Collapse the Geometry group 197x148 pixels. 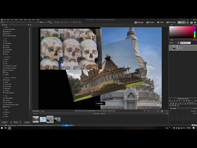[x=3, y=57]
